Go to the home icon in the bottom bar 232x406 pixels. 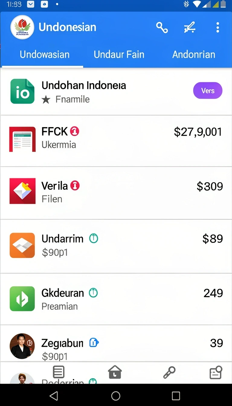coord(115,372)
